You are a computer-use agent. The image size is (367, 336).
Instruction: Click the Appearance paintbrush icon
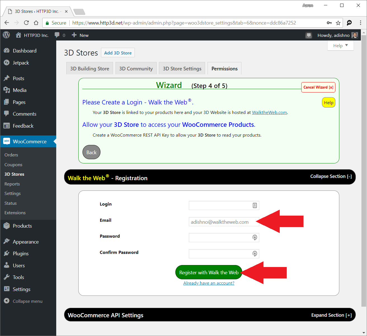[7, 242]
